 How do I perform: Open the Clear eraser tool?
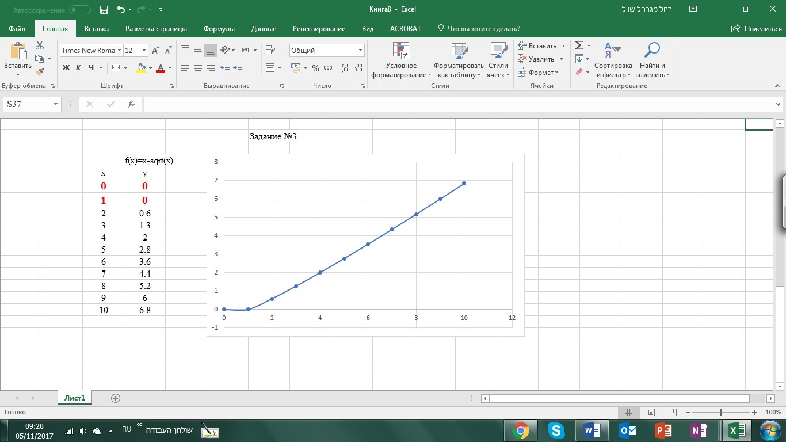pyautogui.click(x=579, y=72)
